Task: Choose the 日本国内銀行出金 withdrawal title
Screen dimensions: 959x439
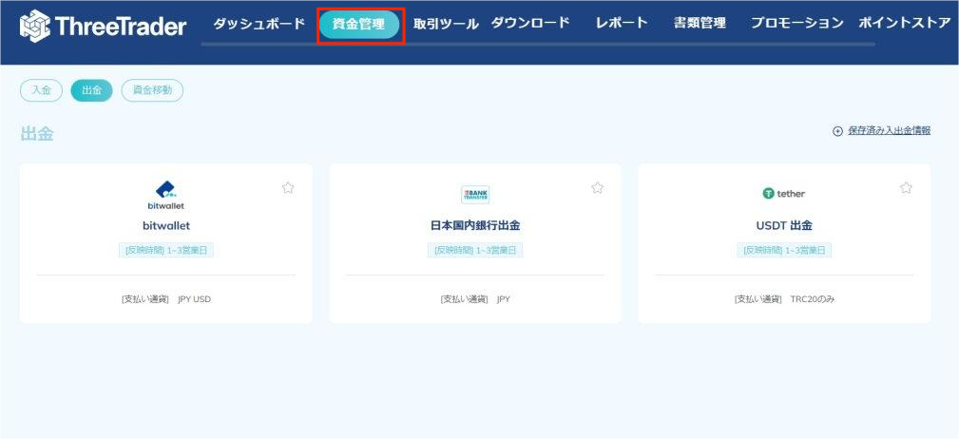Action: [x=475, y=225]
